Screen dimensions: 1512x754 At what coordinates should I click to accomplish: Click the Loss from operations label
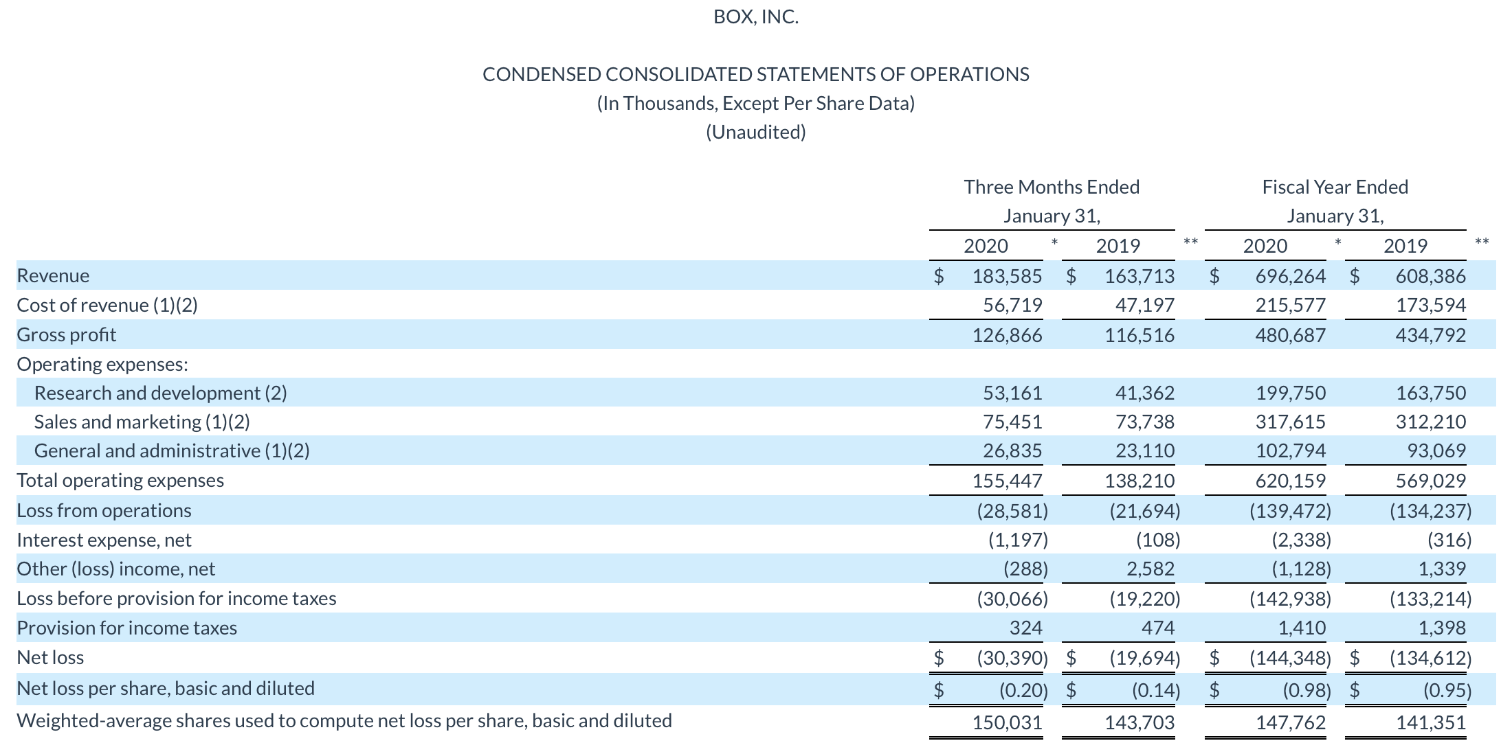point(104,510)
